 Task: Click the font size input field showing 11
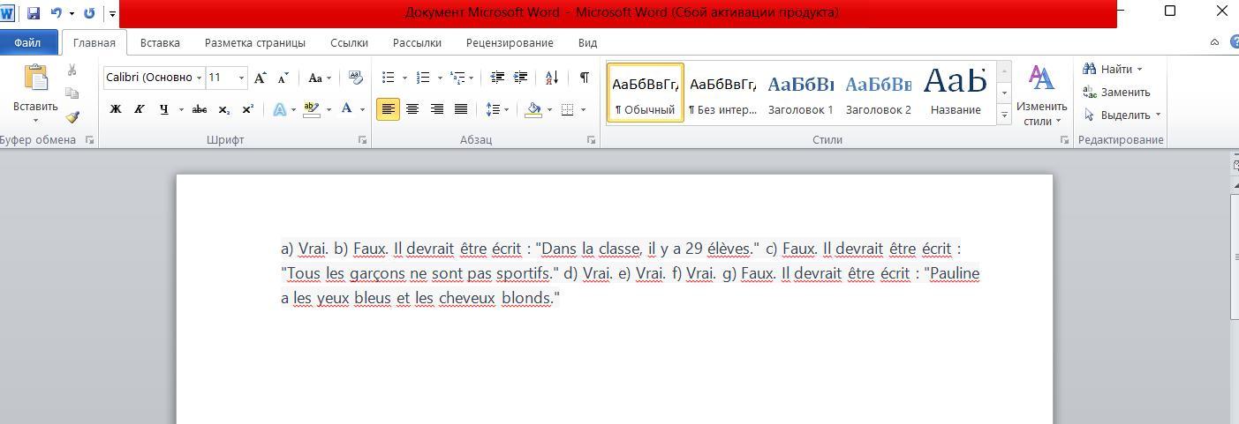click(221, 78)
